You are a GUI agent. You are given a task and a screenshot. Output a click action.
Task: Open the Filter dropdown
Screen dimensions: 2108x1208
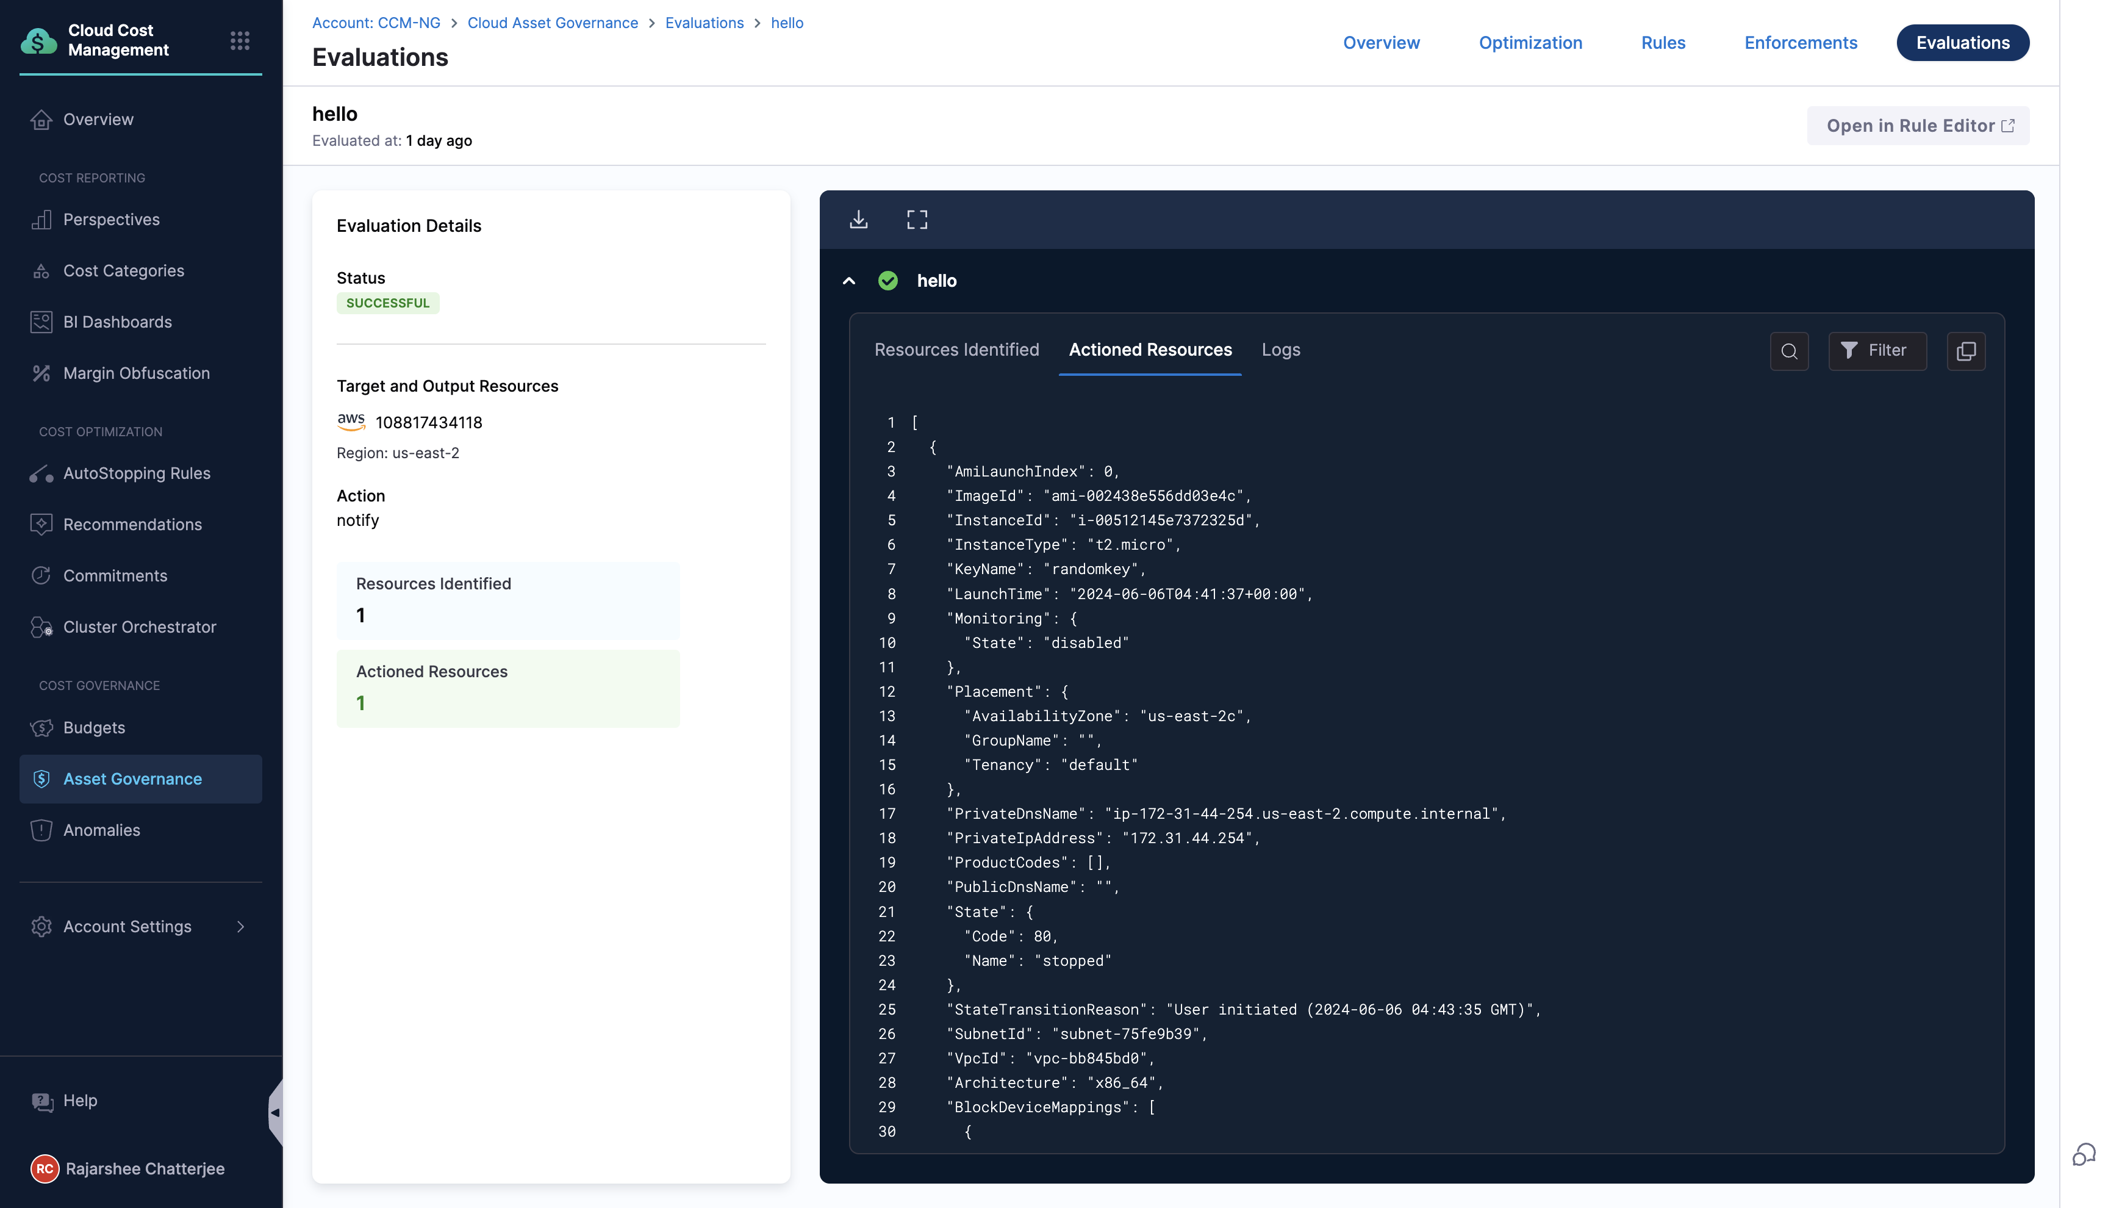(1877, 351)
